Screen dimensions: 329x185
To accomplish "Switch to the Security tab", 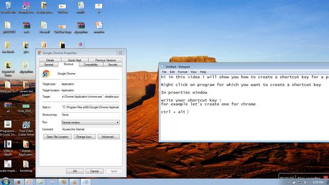I will (113, 65).
